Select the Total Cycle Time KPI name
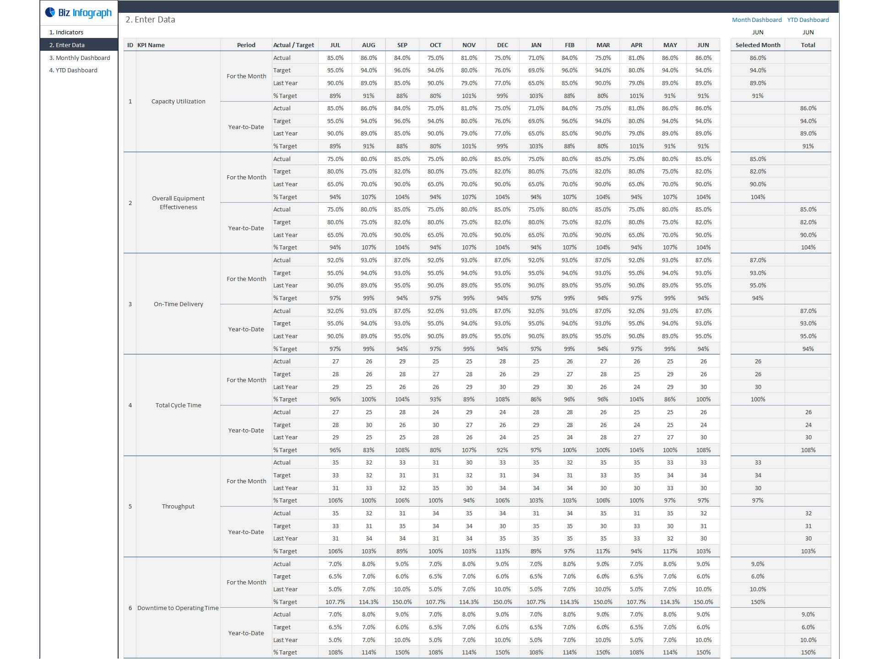This screenshot has height=659, width=879. (x=178, y=405)
